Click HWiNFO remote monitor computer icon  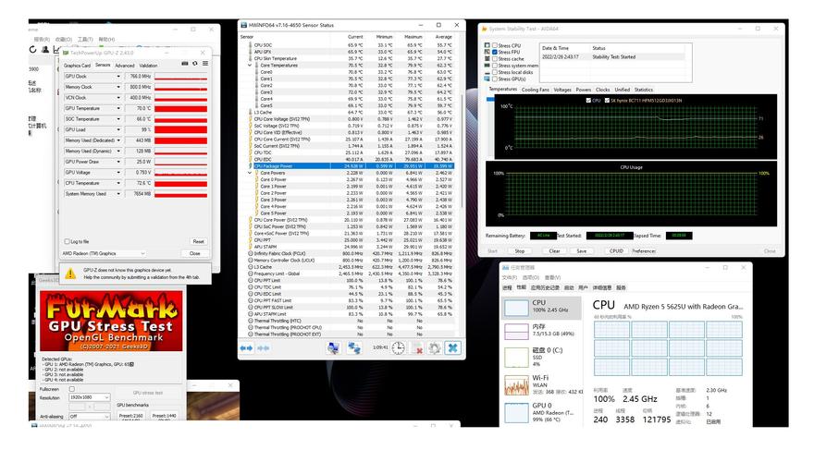click(333, 348)
